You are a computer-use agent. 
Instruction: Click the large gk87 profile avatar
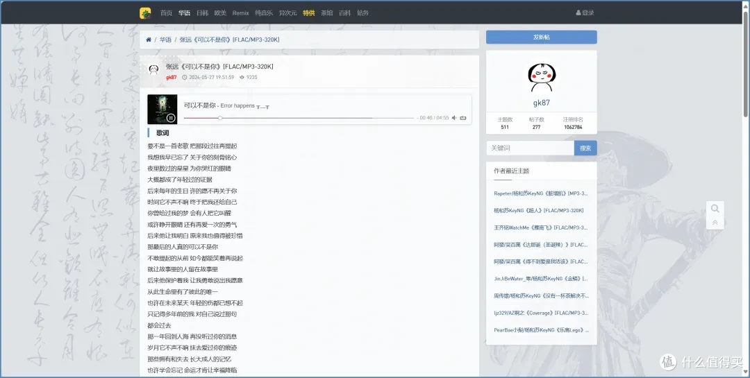pyautogui.click(x=542, y=78)
